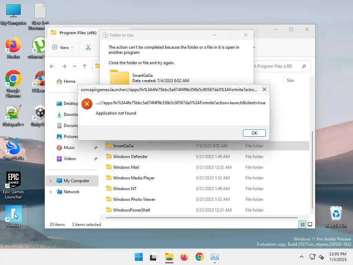Open Music in the navigation pane
353x265 pixels.
point(65,148)
